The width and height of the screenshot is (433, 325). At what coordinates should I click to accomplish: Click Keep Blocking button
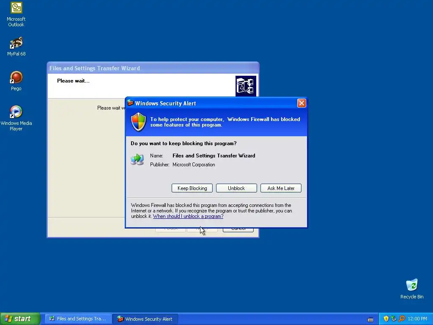(x=192, y=188)
